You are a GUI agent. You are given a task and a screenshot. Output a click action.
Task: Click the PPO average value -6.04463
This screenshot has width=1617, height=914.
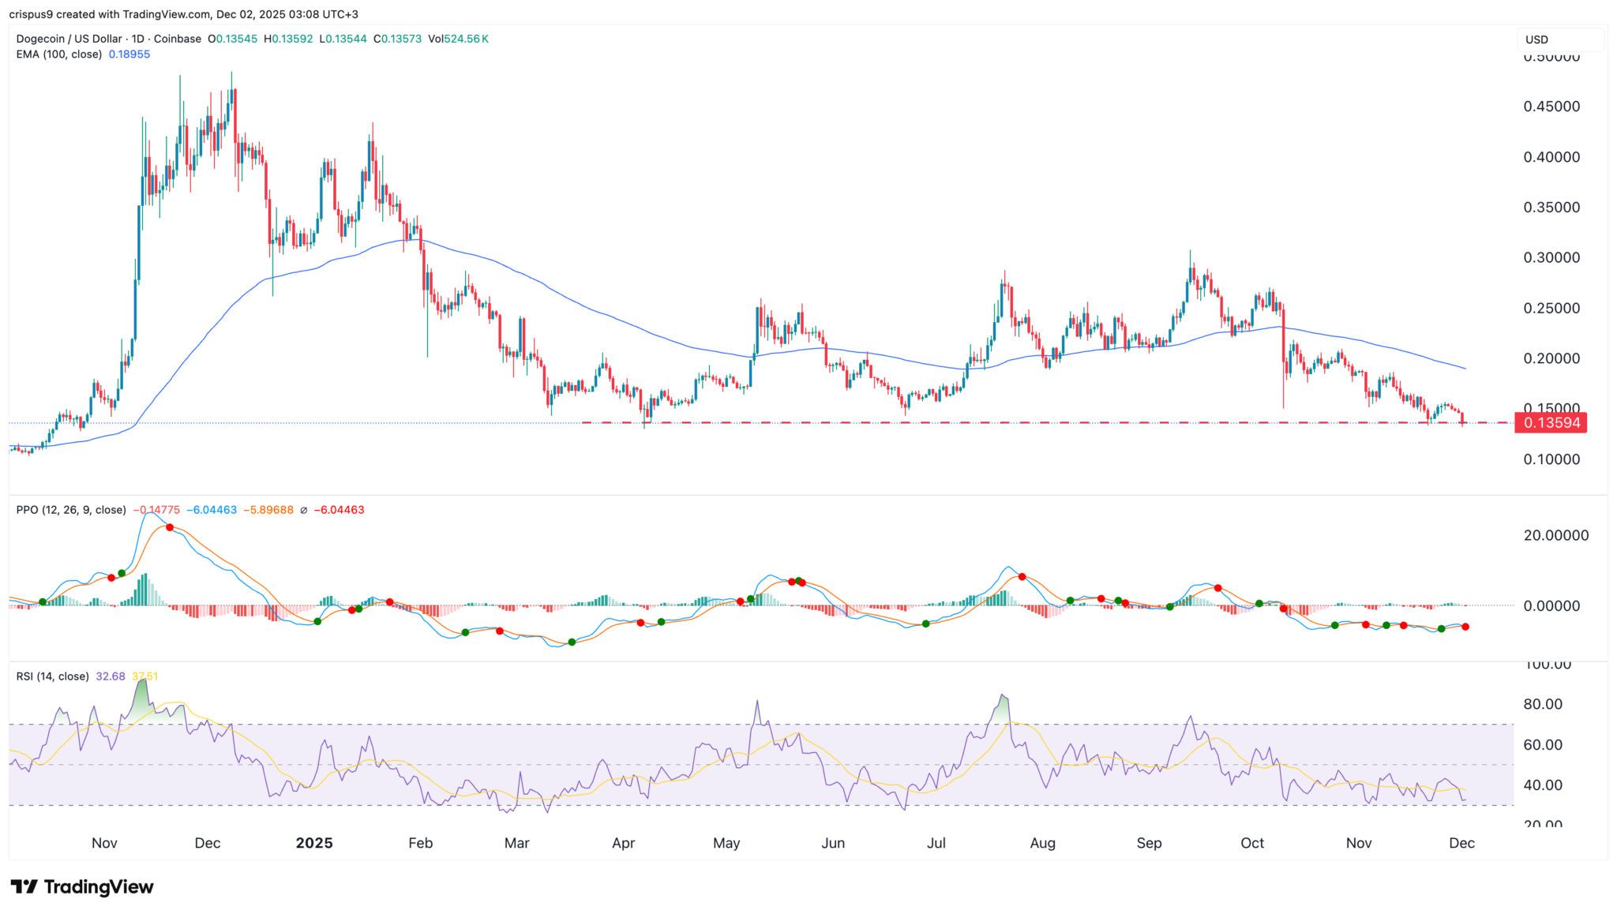pyautogui.click(x=340, y=510)
